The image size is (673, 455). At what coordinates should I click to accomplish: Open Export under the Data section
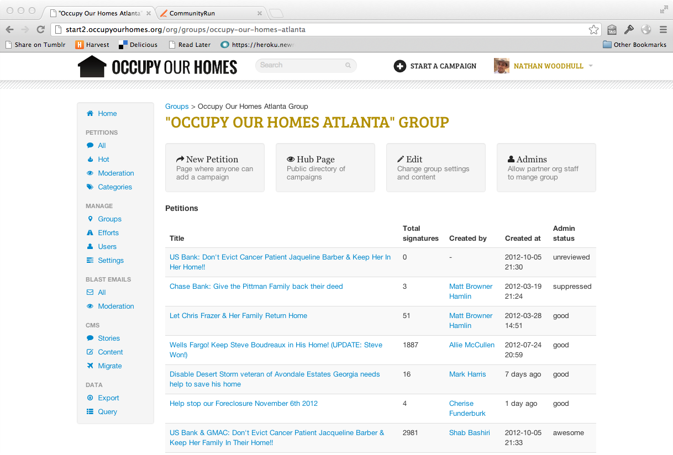pos(108,398)
